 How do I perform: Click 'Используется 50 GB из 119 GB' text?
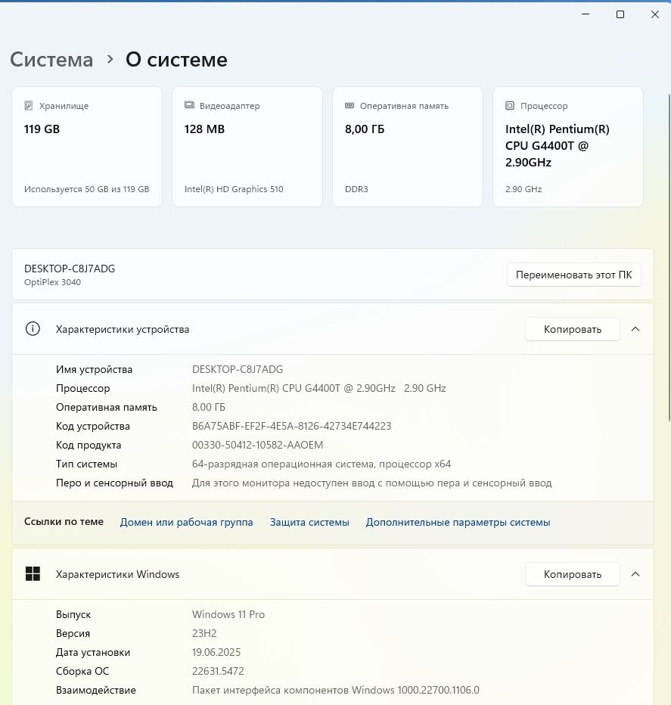coord(86,189)
